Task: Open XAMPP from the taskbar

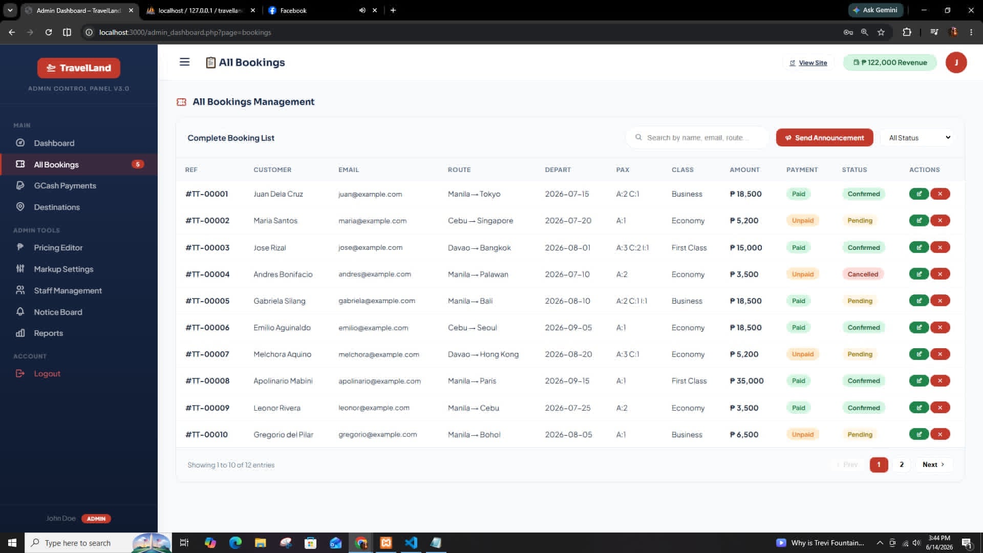Action: coord(386,543)
